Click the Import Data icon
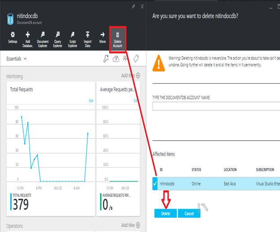Viewport: 280px width, 232px height. (x=88, y=35)
